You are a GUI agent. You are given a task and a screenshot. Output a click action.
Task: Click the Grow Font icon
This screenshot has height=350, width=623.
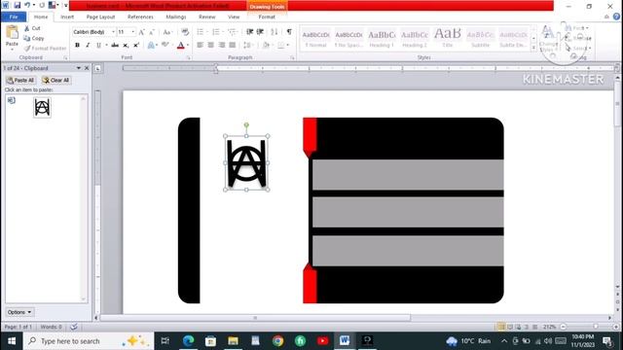click(141, 32)
